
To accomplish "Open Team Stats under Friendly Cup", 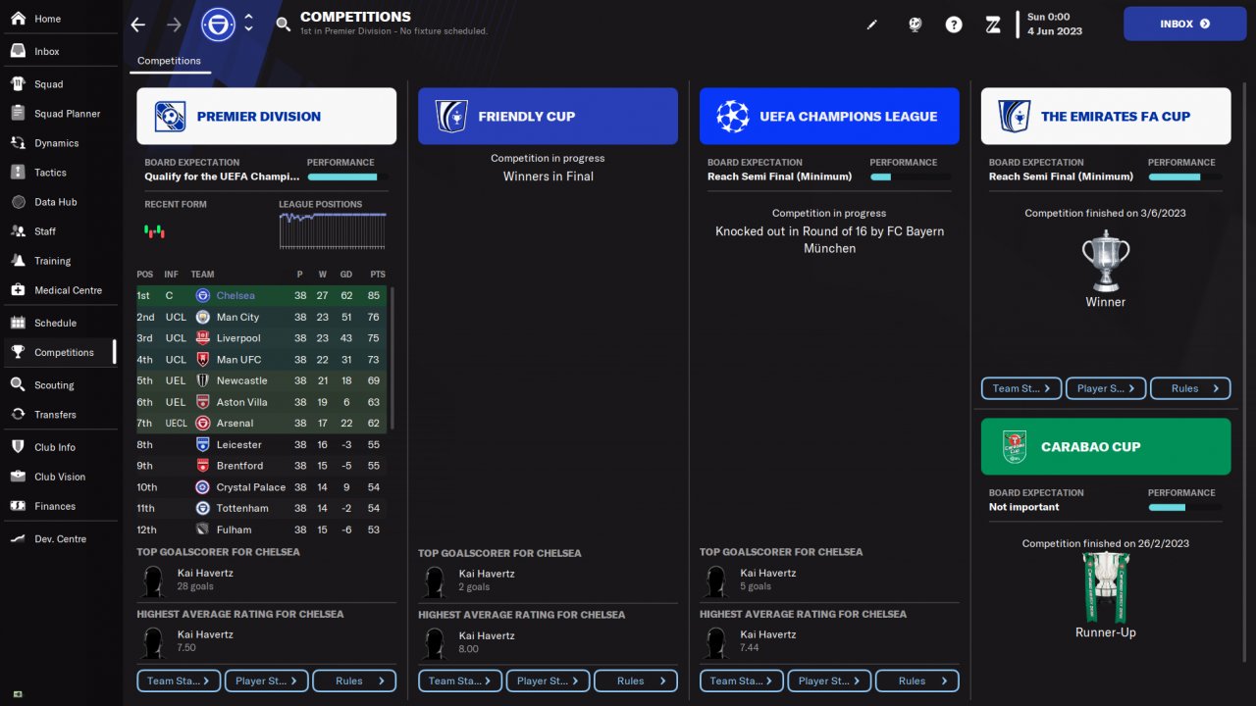I will pos(460,681).
